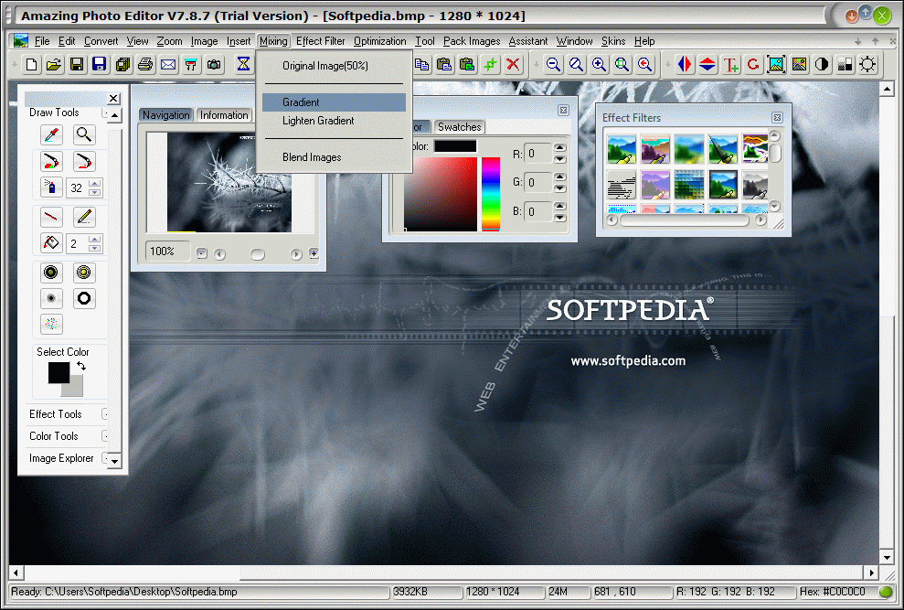904x610 pixels.
Task: Click the red Rotate toolbar icon
Action: click(x=753, y=64)
